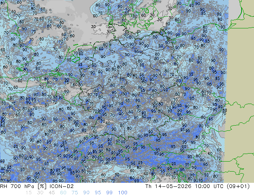Click the 'RH 700 hPa [%]' title text
254x196 pixels.
23,186
